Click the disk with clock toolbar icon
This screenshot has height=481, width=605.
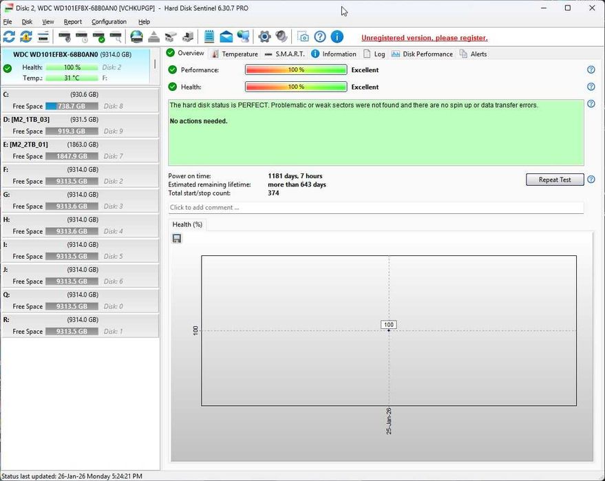coord(82,37)
